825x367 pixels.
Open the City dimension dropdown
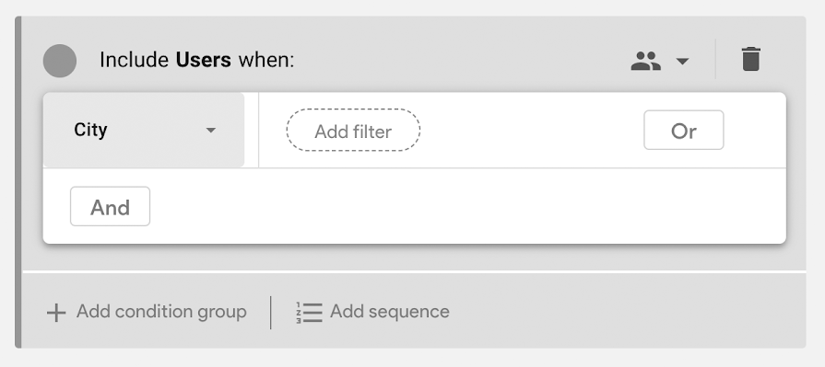tap(144, 130)
